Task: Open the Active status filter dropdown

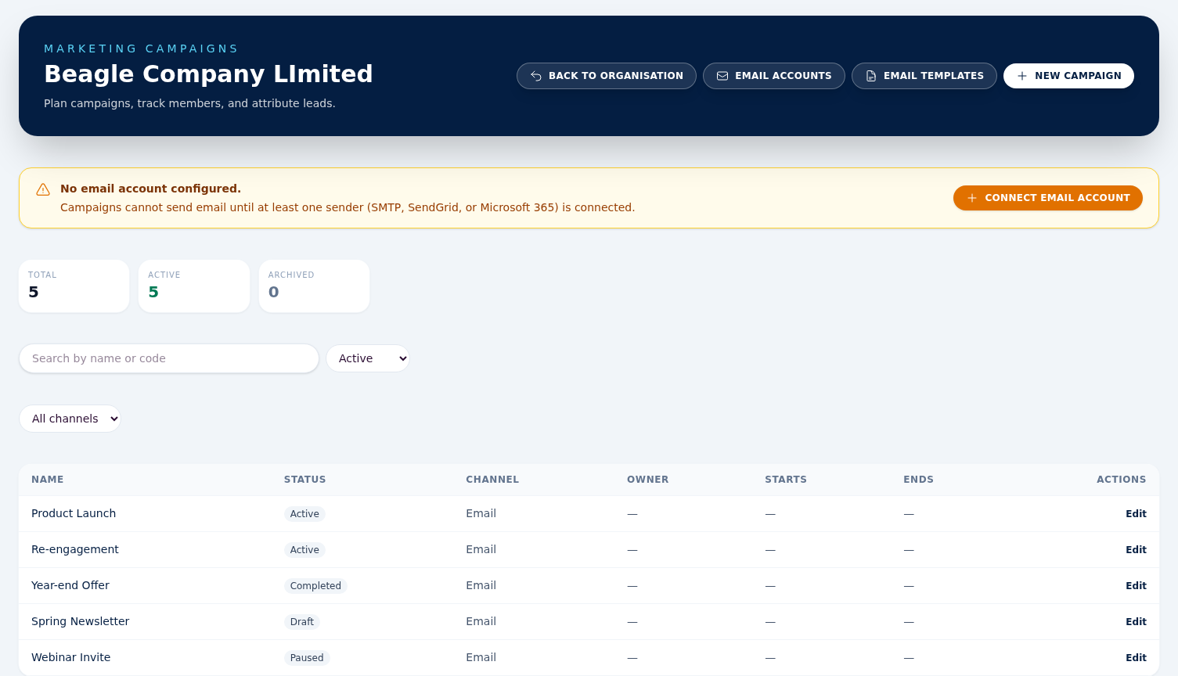Action: [x=368, y=358]
